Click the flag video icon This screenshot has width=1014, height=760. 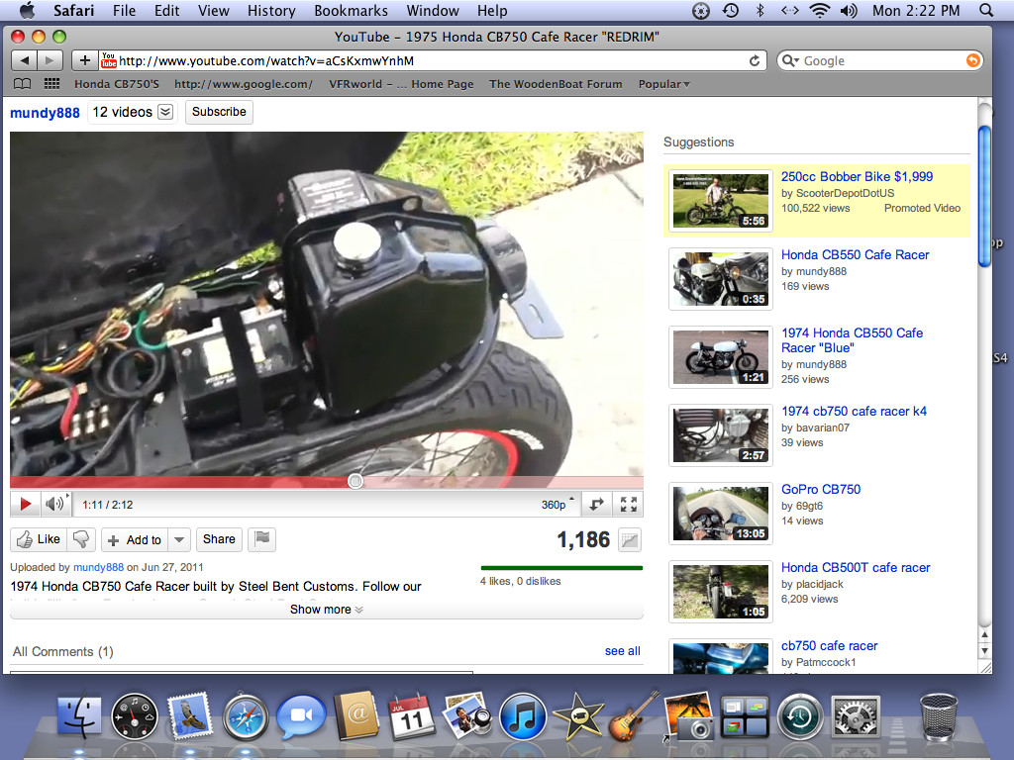coord(261,539)
